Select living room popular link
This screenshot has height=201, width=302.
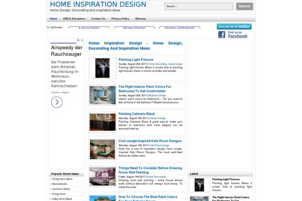coord(59,194)
